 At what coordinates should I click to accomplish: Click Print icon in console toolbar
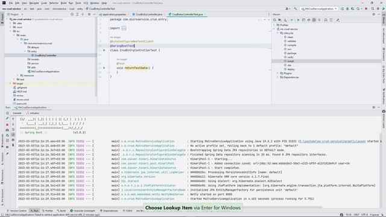tap(13, 140)
